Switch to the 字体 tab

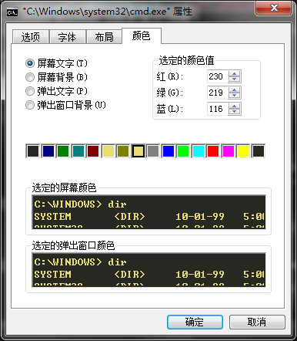pos(67,37)
